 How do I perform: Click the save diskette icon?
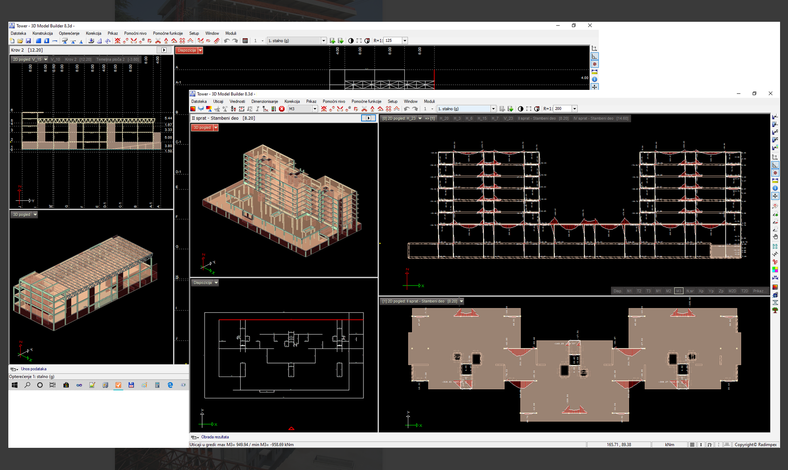click(28, 41)
